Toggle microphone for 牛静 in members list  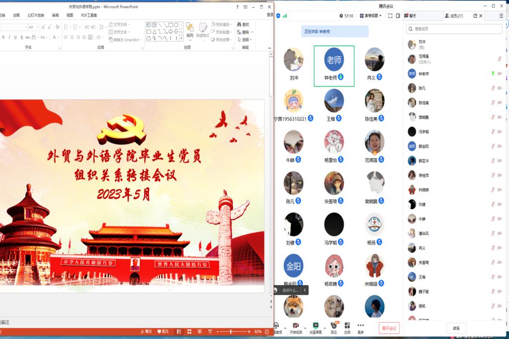pyautogui.click(x=493, y=219)
